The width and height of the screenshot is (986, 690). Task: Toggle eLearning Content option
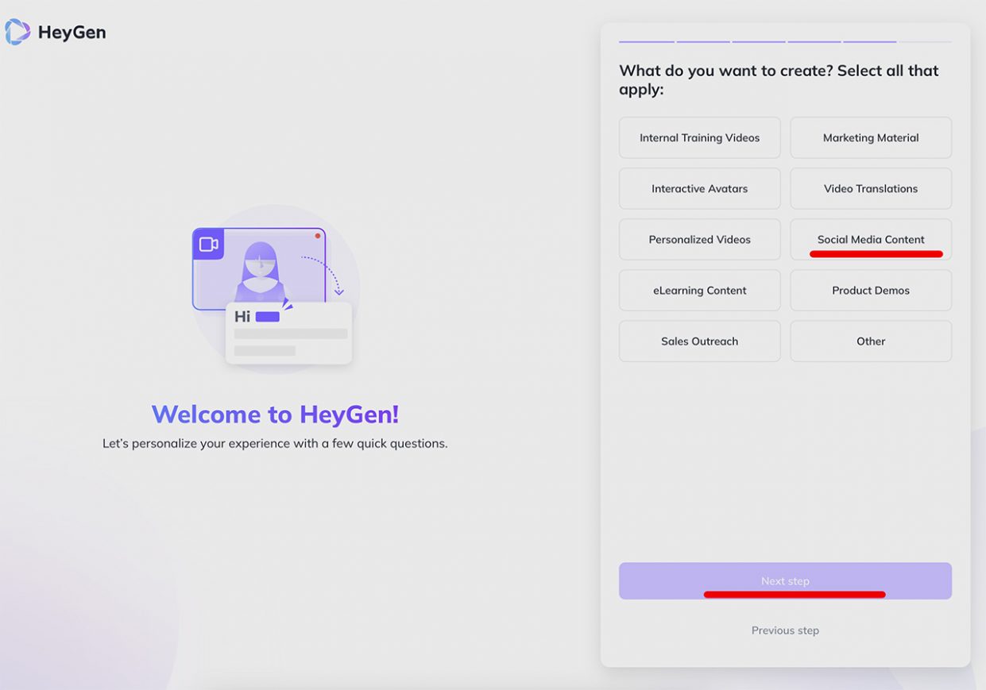(x=699, y=290)
